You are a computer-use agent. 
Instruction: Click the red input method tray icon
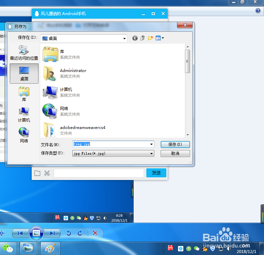tap(170, 248)
